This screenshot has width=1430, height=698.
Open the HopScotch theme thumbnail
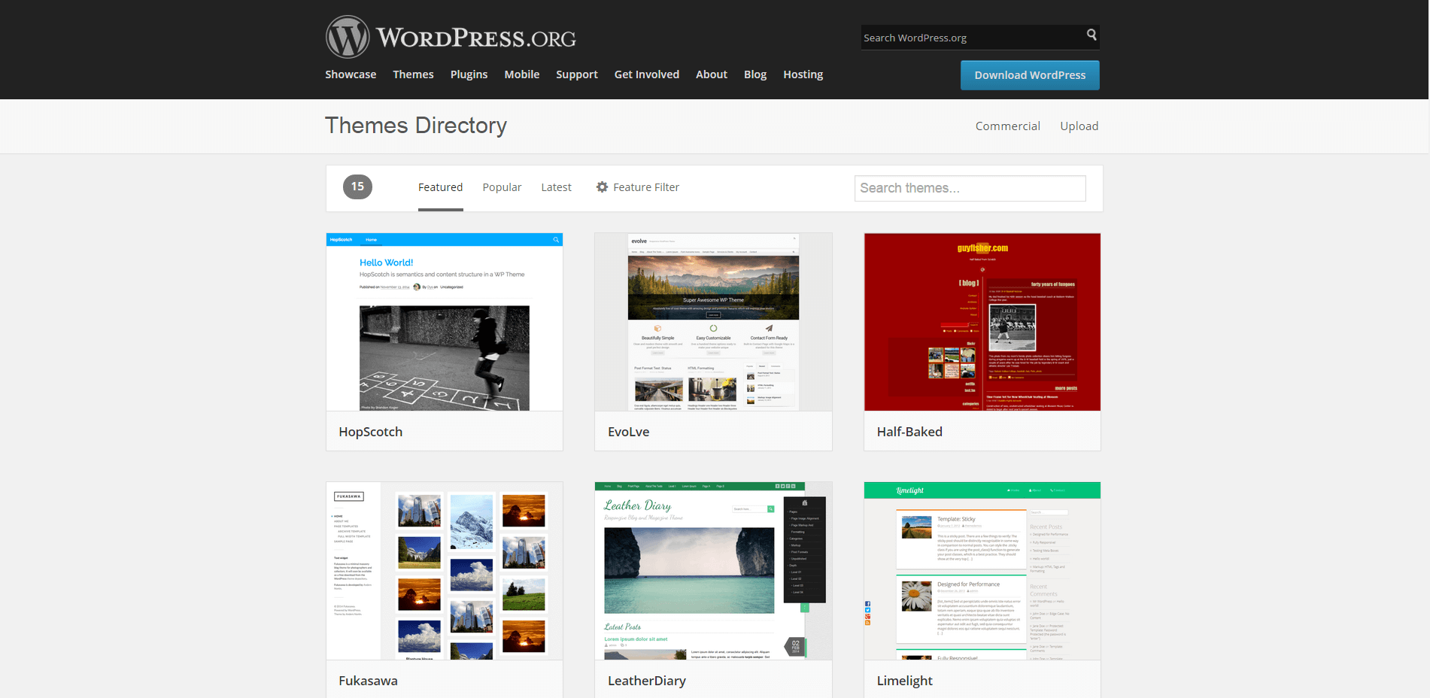445,322
